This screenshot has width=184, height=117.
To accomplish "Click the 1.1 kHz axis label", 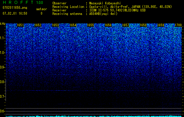I will click(x=3, y=38).
